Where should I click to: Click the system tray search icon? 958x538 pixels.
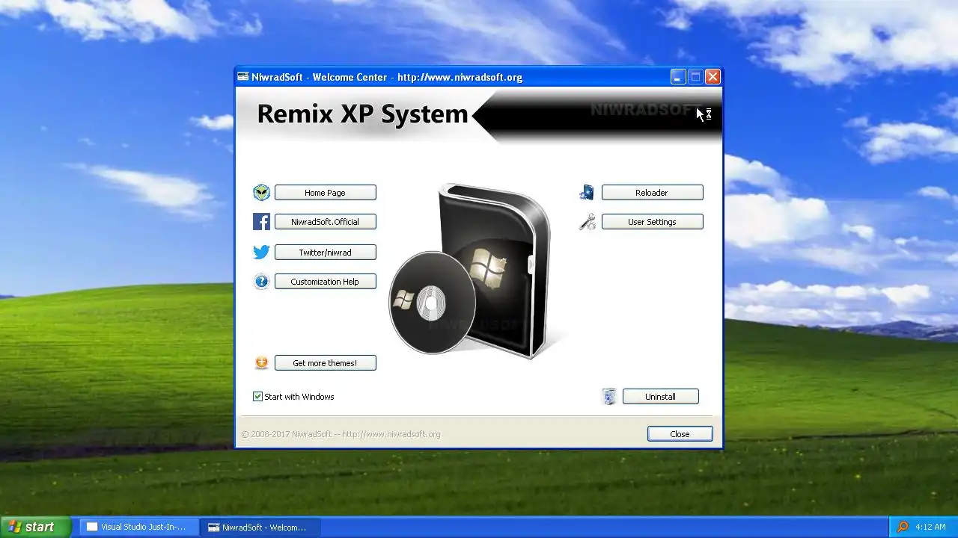pos(903,527)
